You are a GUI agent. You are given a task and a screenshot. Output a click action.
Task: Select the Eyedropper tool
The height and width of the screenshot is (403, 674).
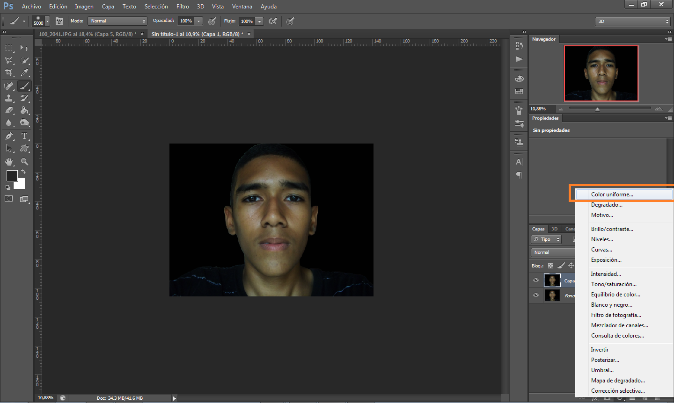(x=24, y=72)
